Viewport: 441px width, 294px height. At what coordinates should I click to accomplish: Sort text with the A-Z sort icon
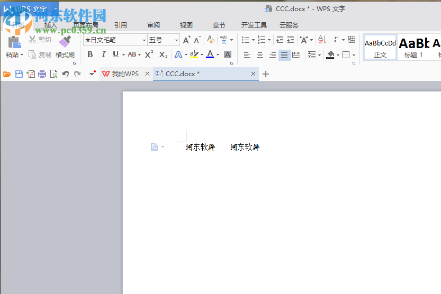coord(322,40)
